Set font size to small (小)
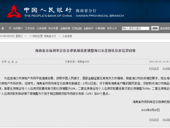This screenshot has width=170, height=128. point(16,61)
